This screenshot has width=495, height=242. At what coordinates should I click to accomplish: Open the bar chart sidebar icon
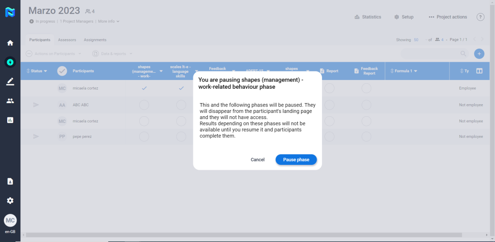10,120
